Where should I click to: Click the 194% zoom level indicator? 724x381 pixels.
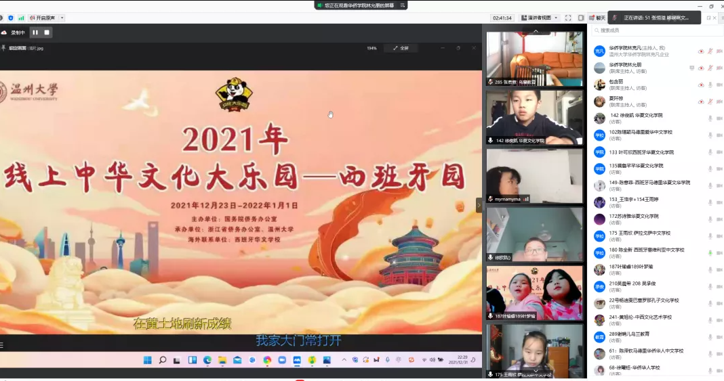click(x=371, y=48)
